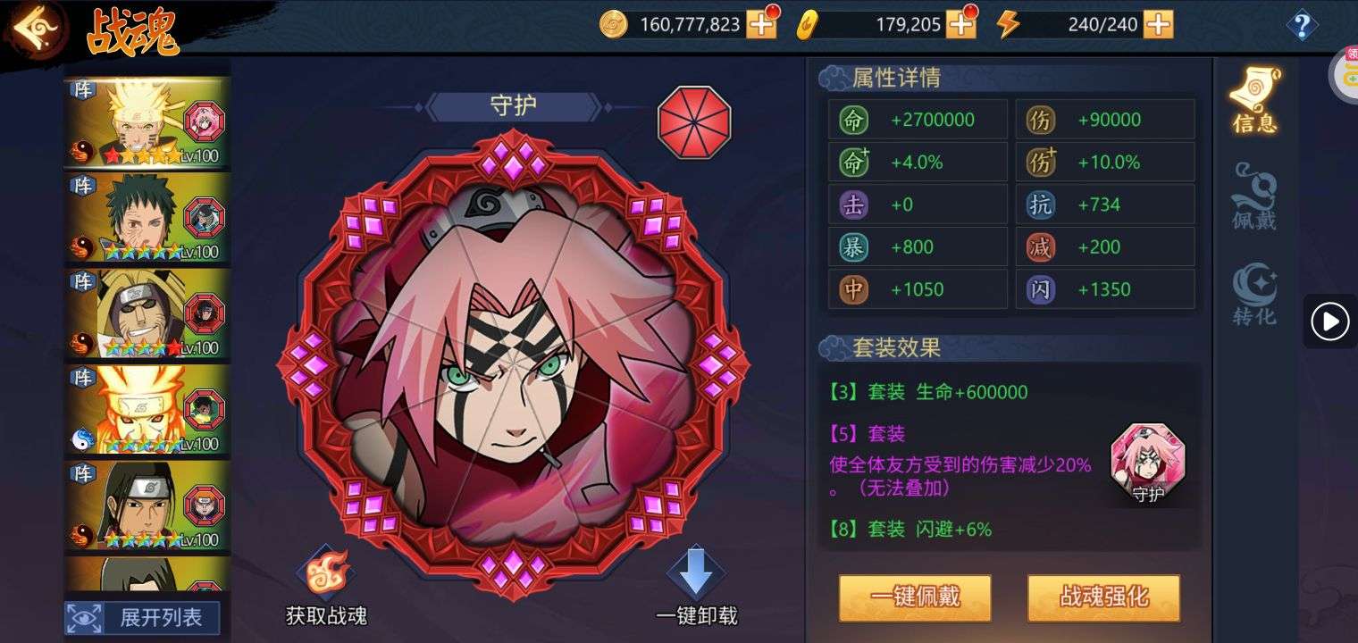Click the 一键佩戴 button
This screenshot has width=1358, height=643.
point(915,597)
